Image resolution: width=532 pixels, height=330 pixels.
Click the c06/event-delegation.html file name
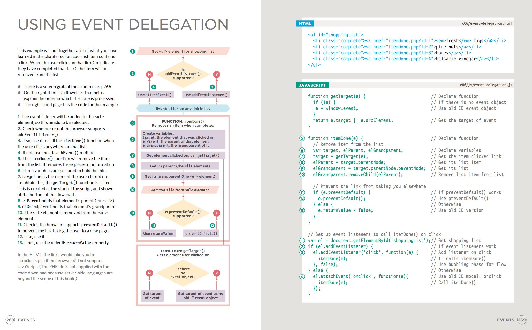tap(487, 23)
